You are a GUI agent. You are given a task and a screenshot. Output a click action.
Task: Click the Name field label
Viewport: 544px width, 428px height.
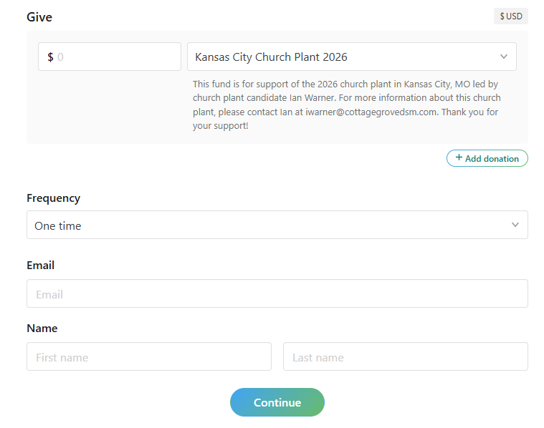click(42, 329)
